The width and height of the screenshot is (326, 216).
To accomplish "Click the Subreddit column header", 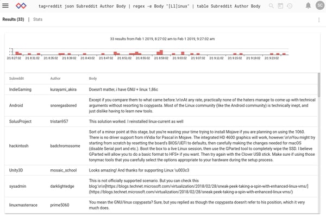I will coord(16,78).
